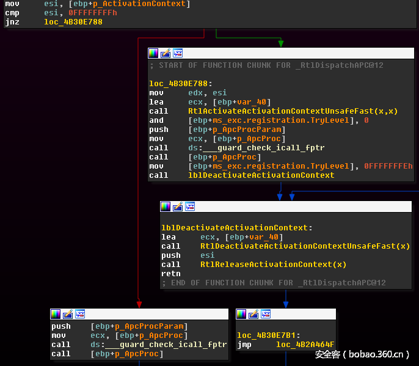Click the third title icon on the bottom-left push block
The image size is (419, 366).
point(80,314)
